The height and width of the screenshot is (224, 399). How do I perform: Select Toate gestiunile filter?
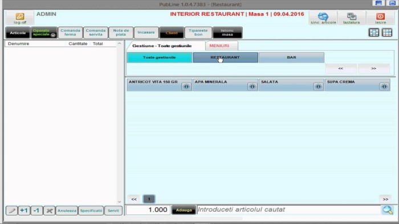click(x=160, y=57)
